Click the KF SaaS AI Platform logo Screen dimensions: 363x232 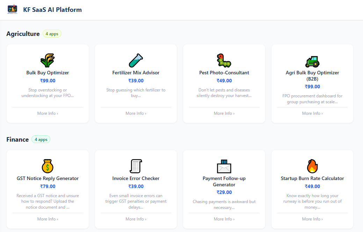click(13, 9)
